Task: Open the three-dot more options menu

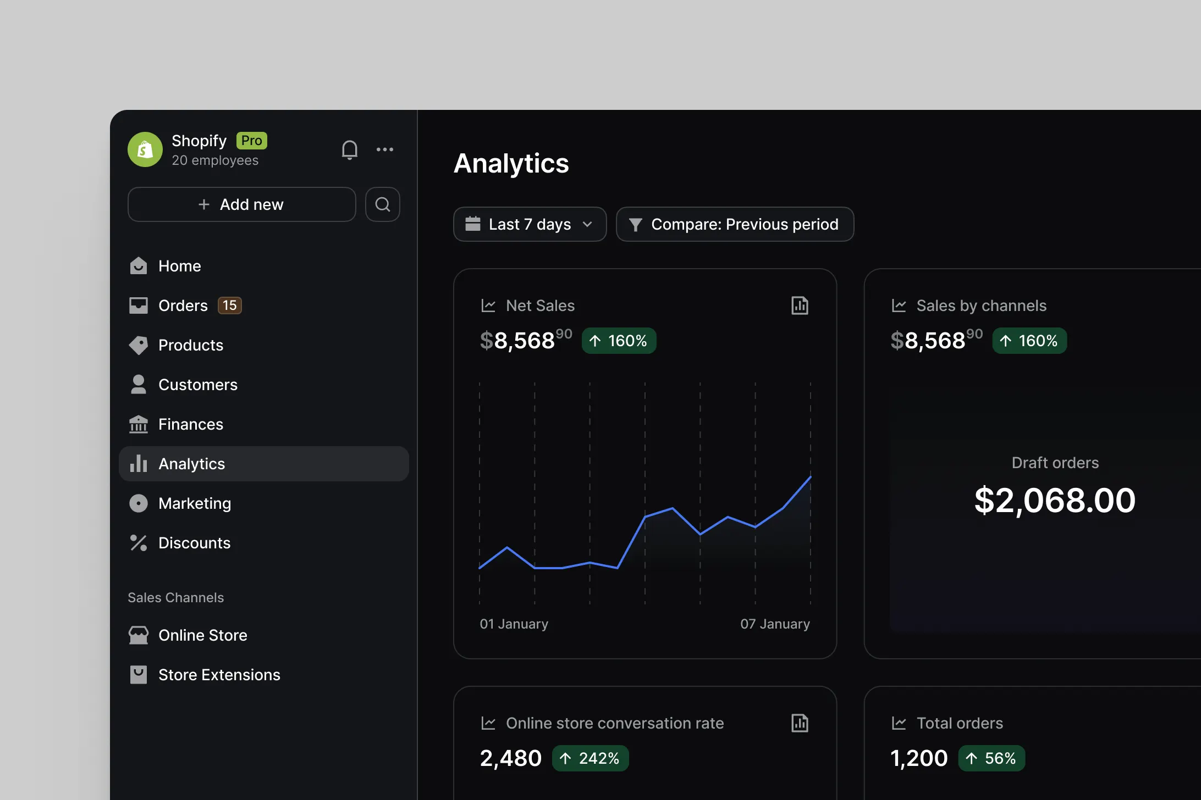Action: 385,149
